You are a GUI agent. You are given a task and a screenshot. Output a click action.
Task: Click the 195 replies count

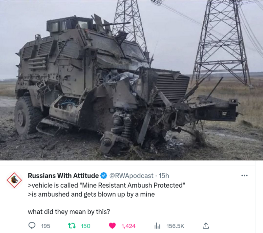(46, 226)
